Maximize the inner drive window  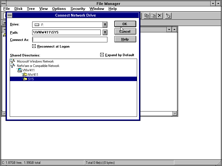click(x=174, y=30)
